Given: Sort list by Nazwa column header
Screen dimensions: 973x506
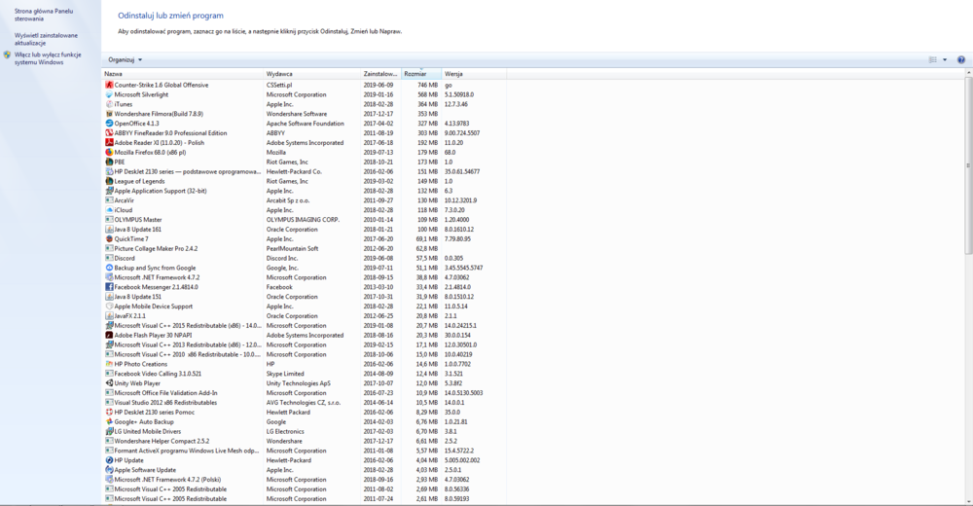Looking at the screenshot, I should point(183,74).
